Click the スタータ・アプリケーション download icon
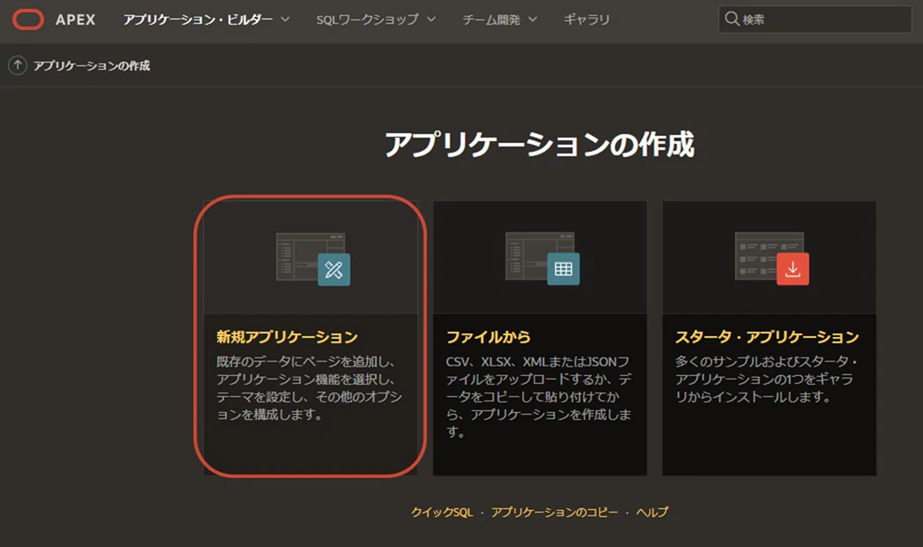This screenshot has width=923, height=547. click(792, 269)
